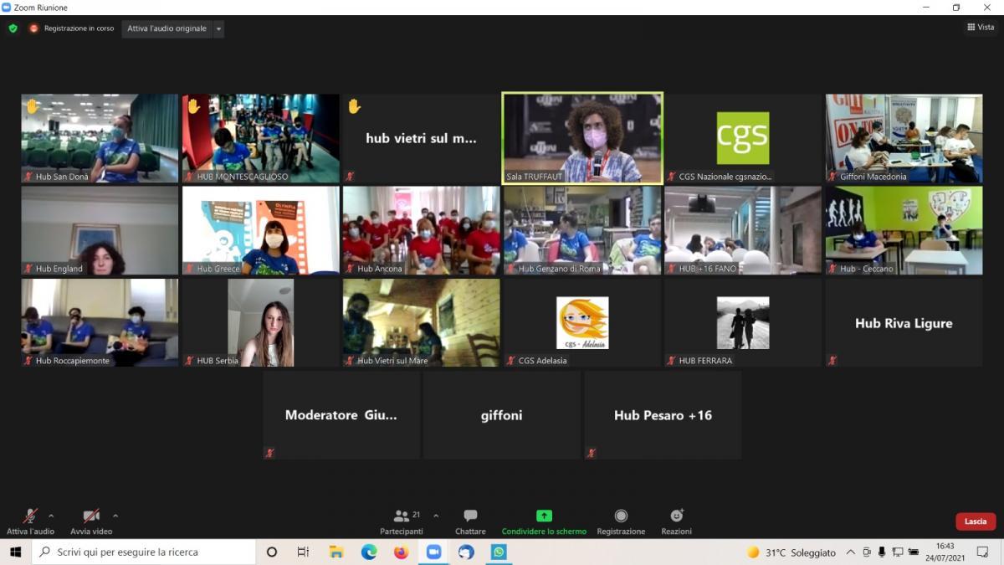Click the raised hand on HUB MONTESCAGLIOSO
Screen dimensions: 1004x565
pos(193,106)
